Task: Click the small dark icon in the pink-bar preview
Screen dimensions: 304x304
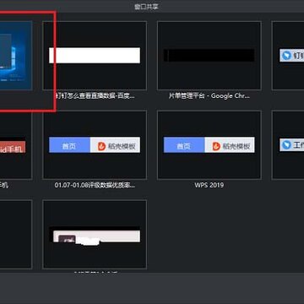Action: pos(67,240)
